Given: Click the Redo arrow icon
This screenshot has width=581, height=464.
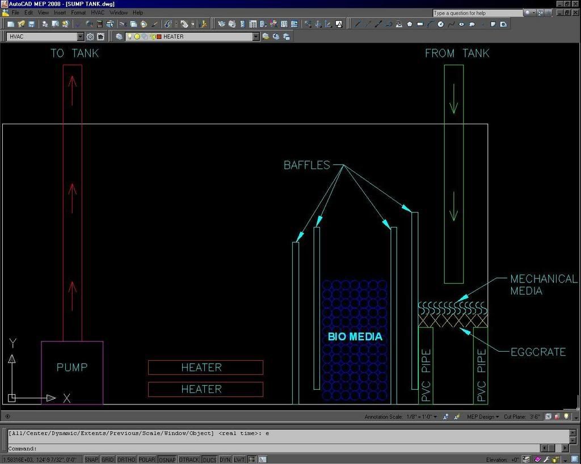Looking at the screenshot, I should coord(184,24).
